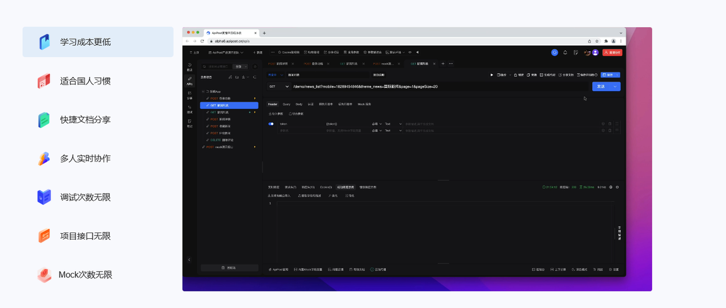Open the Mock 服务 tab
The image size is (726, 308).
[365, 104]
